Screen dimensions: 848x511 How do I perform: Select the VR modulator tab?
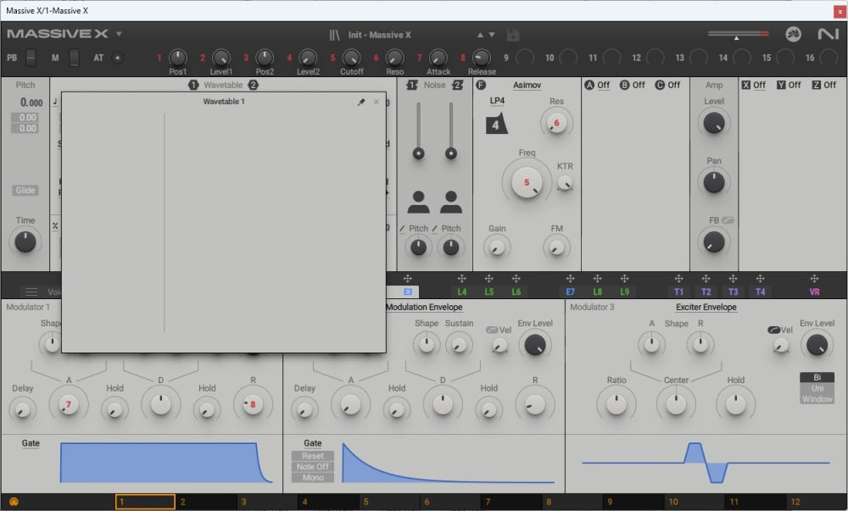pos(814,292)
